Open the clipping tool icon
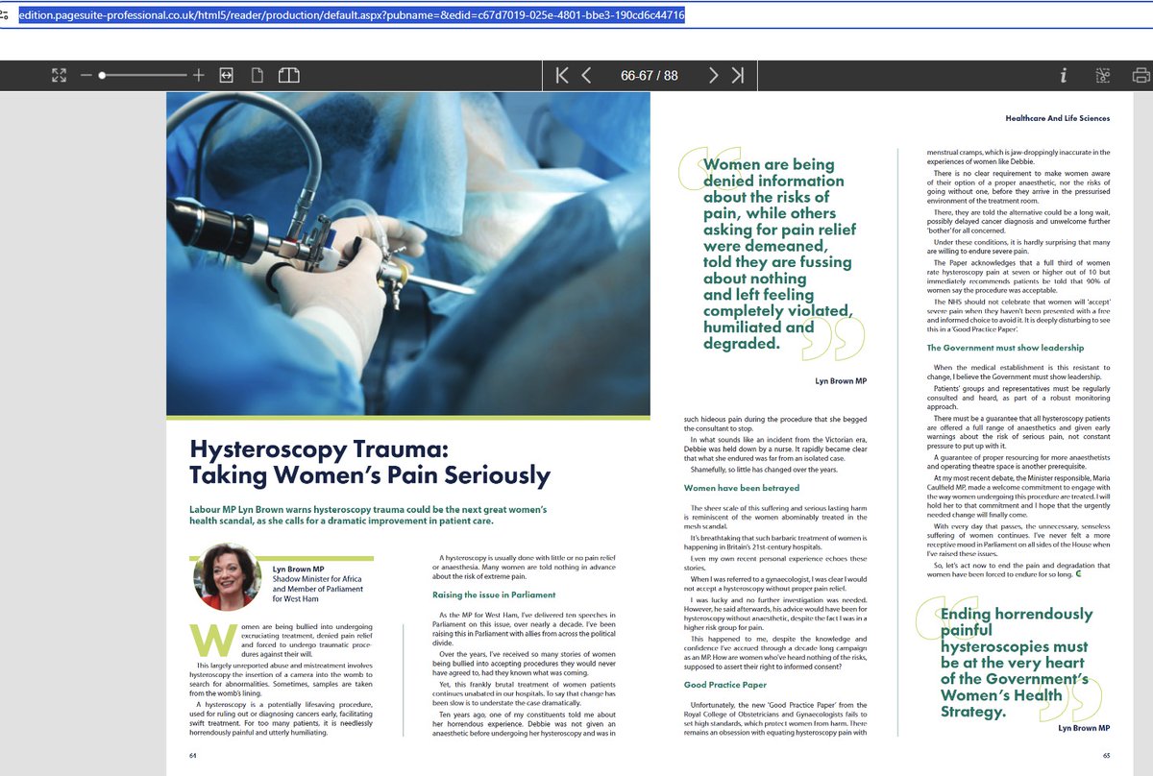Screen dimensions: 1153x776 pos(1102,75)
